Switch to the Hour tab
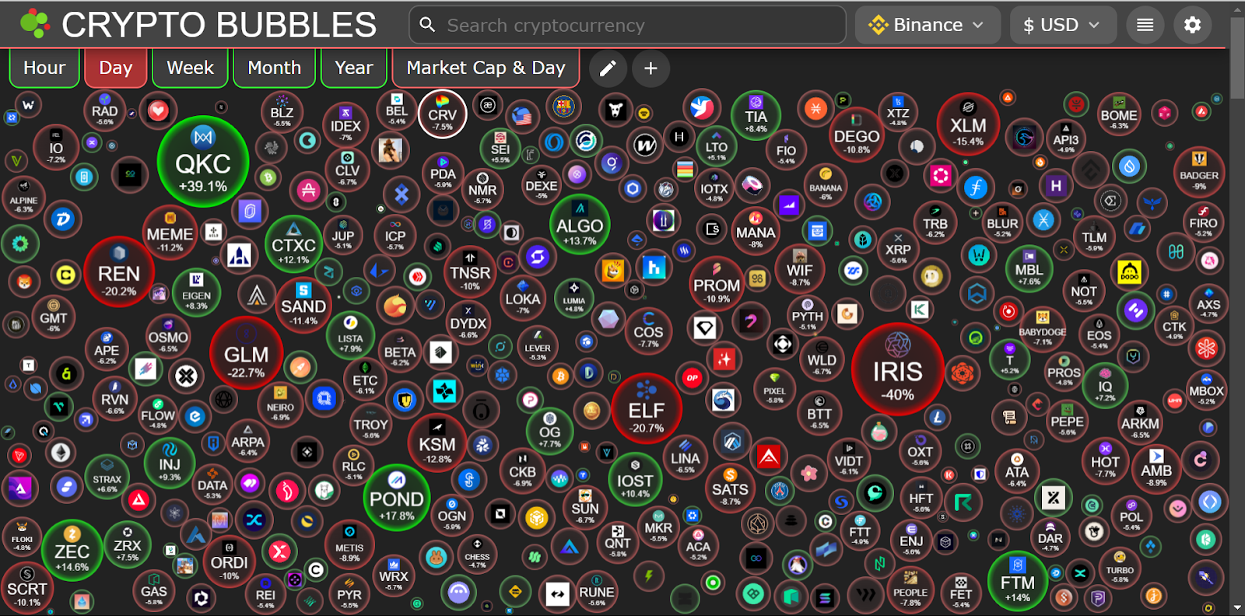The image size is (1245, 616). click(44, 68)
